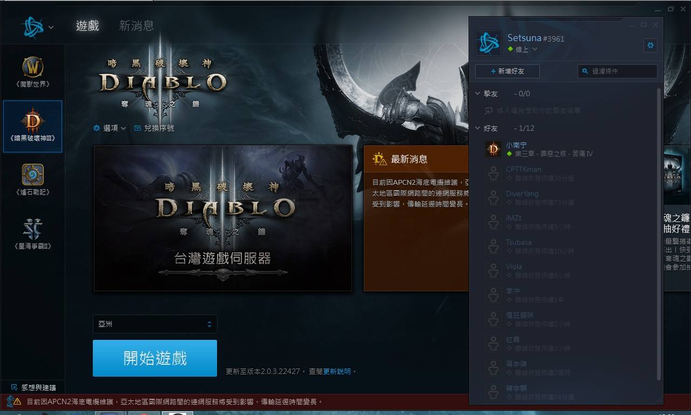Select the StarCraft II game icon
The image size is (691, 415).
click(x=33, y=229)
